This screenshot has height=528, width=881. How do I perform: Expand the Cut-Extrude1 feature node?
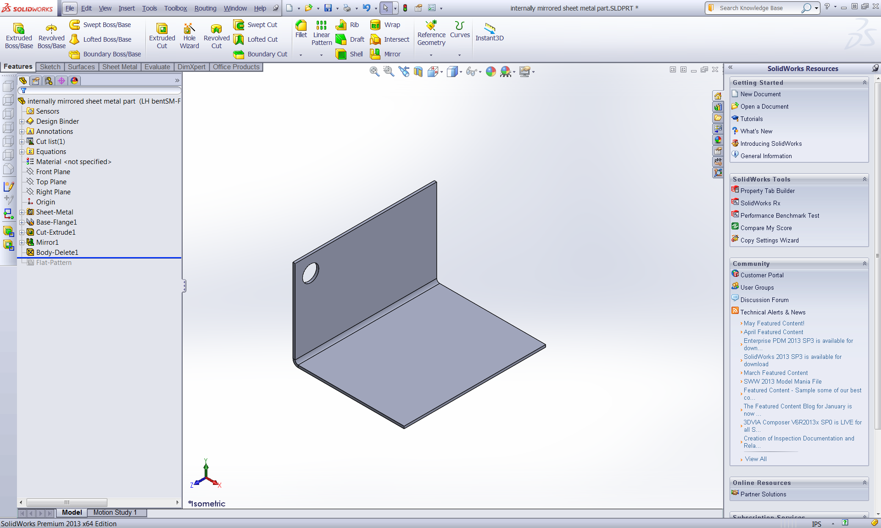click(22, 232)
